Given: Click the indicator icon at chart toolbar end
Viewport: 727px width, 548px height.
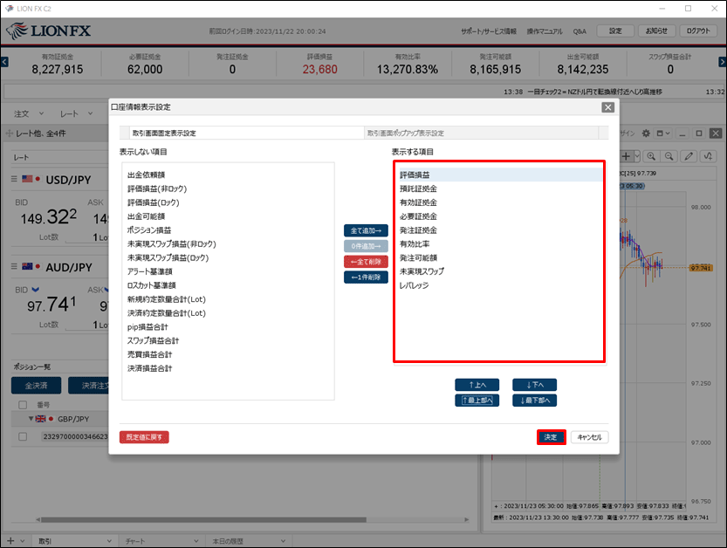Looking at the screenshot, I should click(x=709, y=156).
